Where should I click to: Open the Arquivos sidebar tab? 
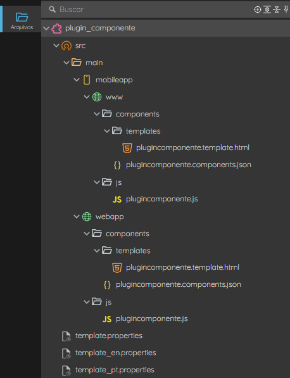click(x=22, y=22)
